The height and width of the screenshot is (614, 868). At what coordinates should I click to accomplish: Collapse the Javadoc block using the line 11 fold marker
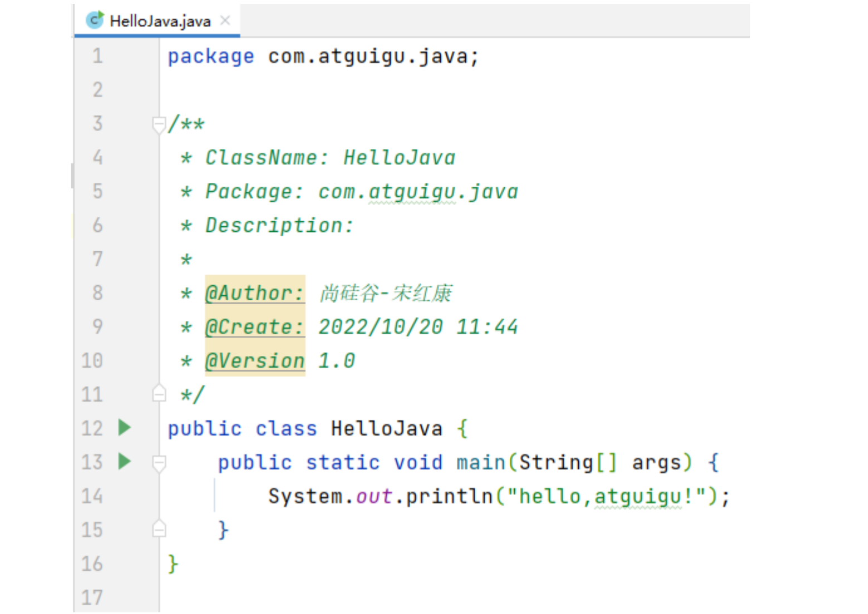[159, 393]
